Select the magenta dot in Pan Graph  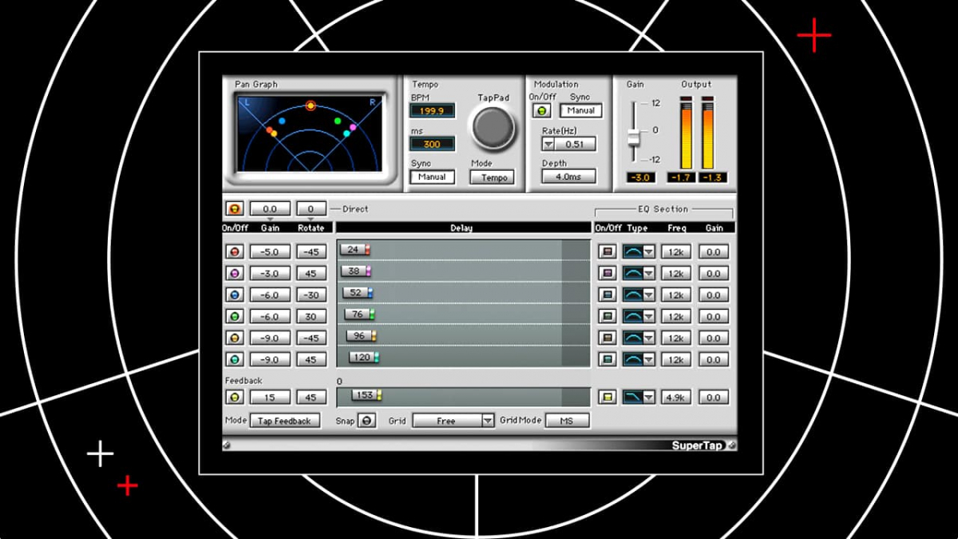tap(352, 127)
